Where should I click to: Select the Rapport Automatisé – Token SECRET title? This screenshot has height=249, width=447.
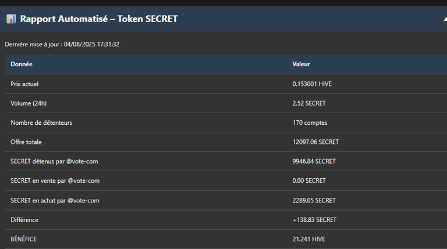tap(99, 19)
